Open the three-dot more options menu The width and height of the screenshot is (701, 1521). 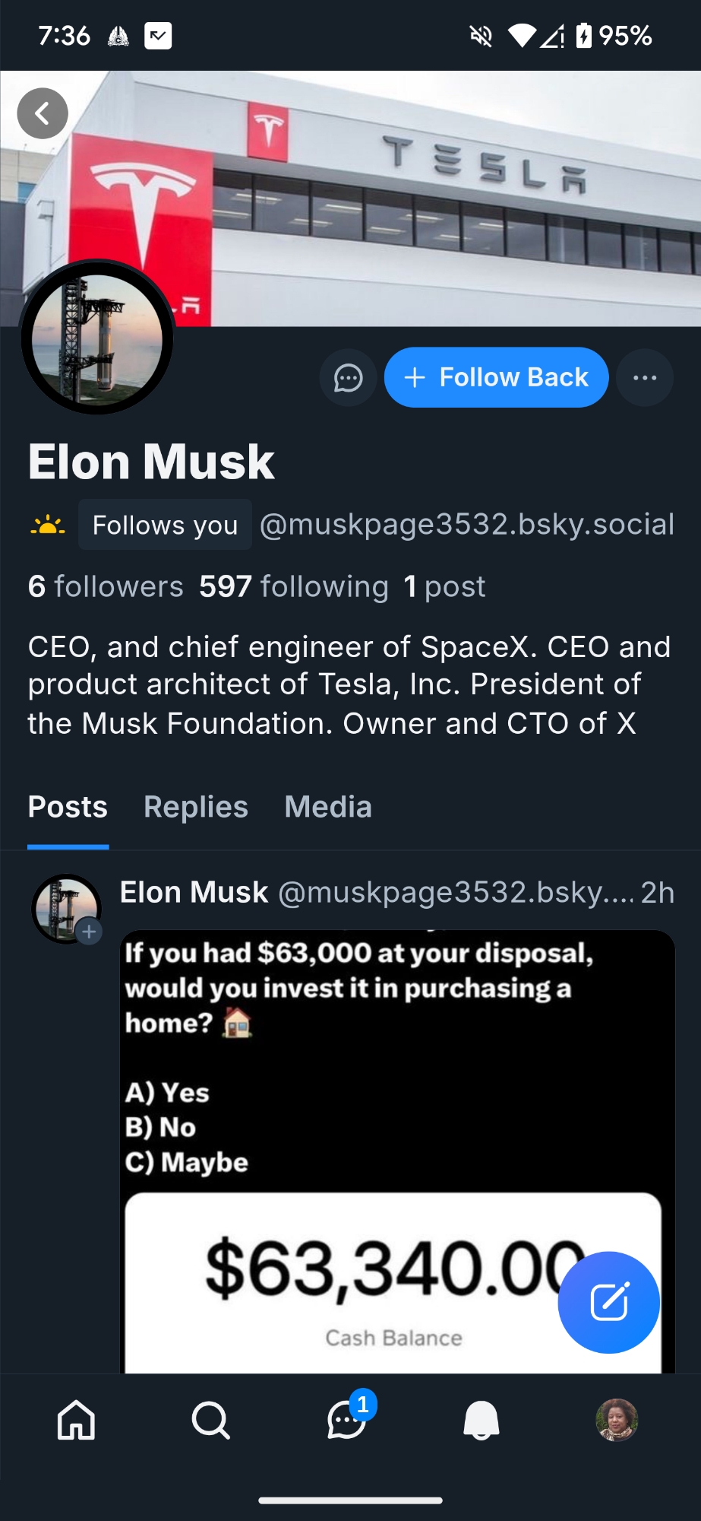click(x=644, y=377)
